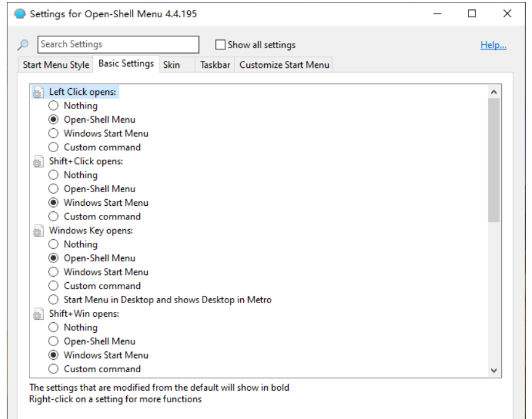
Task: Click the scrollbar down arrow in settings list
Action: [x=494, y=370]
